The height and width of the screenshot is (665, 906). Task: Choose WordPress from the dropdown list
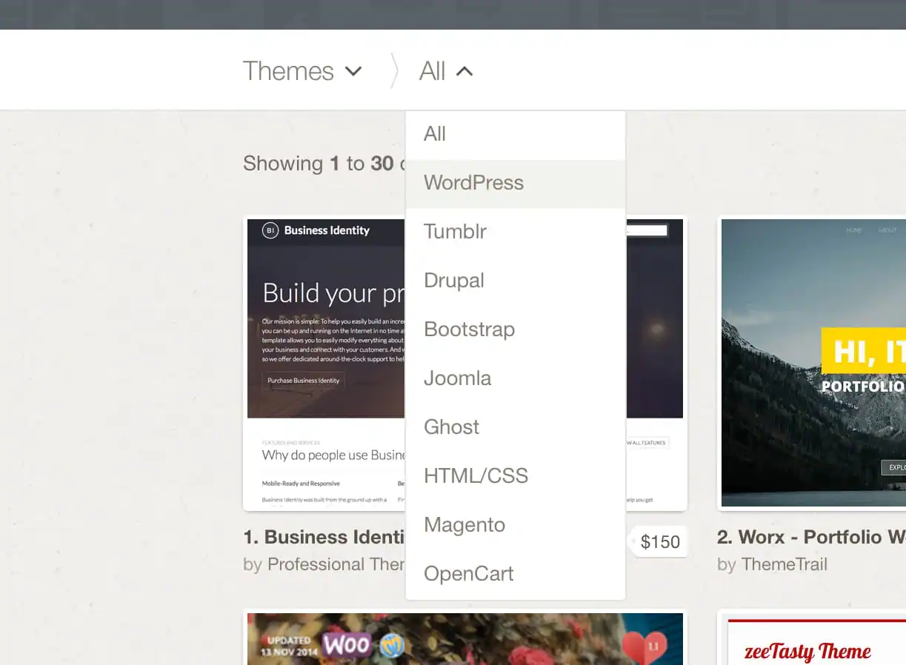pos(516,183)
